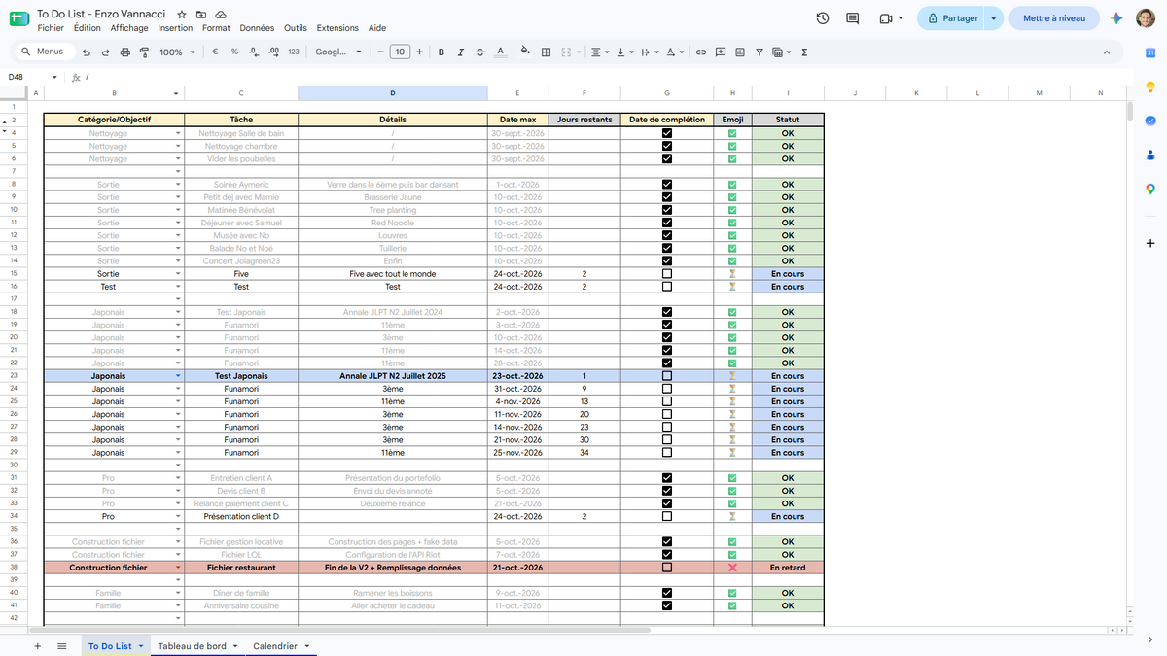
Task: Open the zoom level dropdown
Action: click(x=176, y=52)
